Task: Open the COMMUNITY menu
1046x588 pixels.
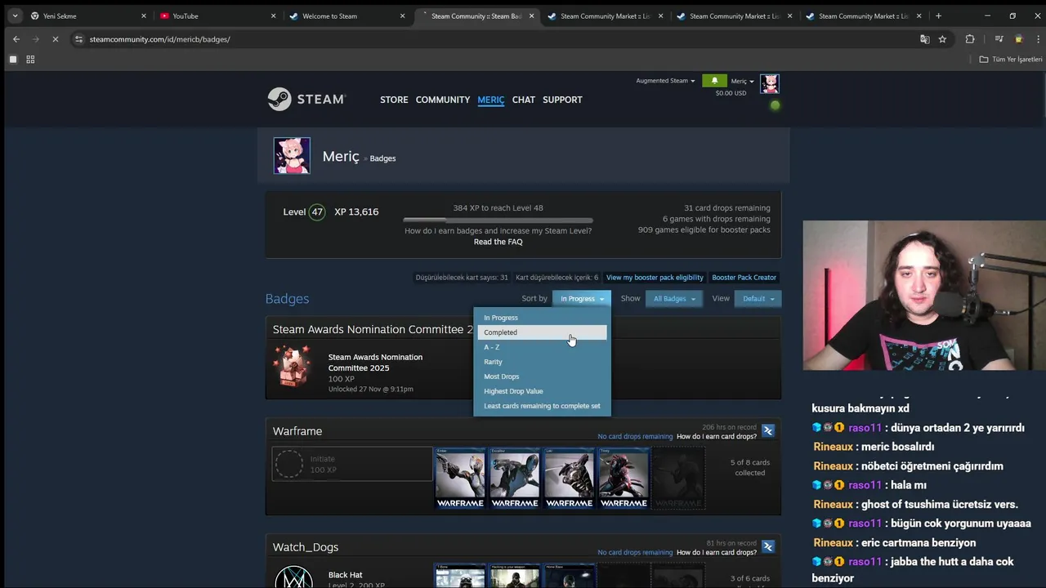Action: tap(443, 100)
